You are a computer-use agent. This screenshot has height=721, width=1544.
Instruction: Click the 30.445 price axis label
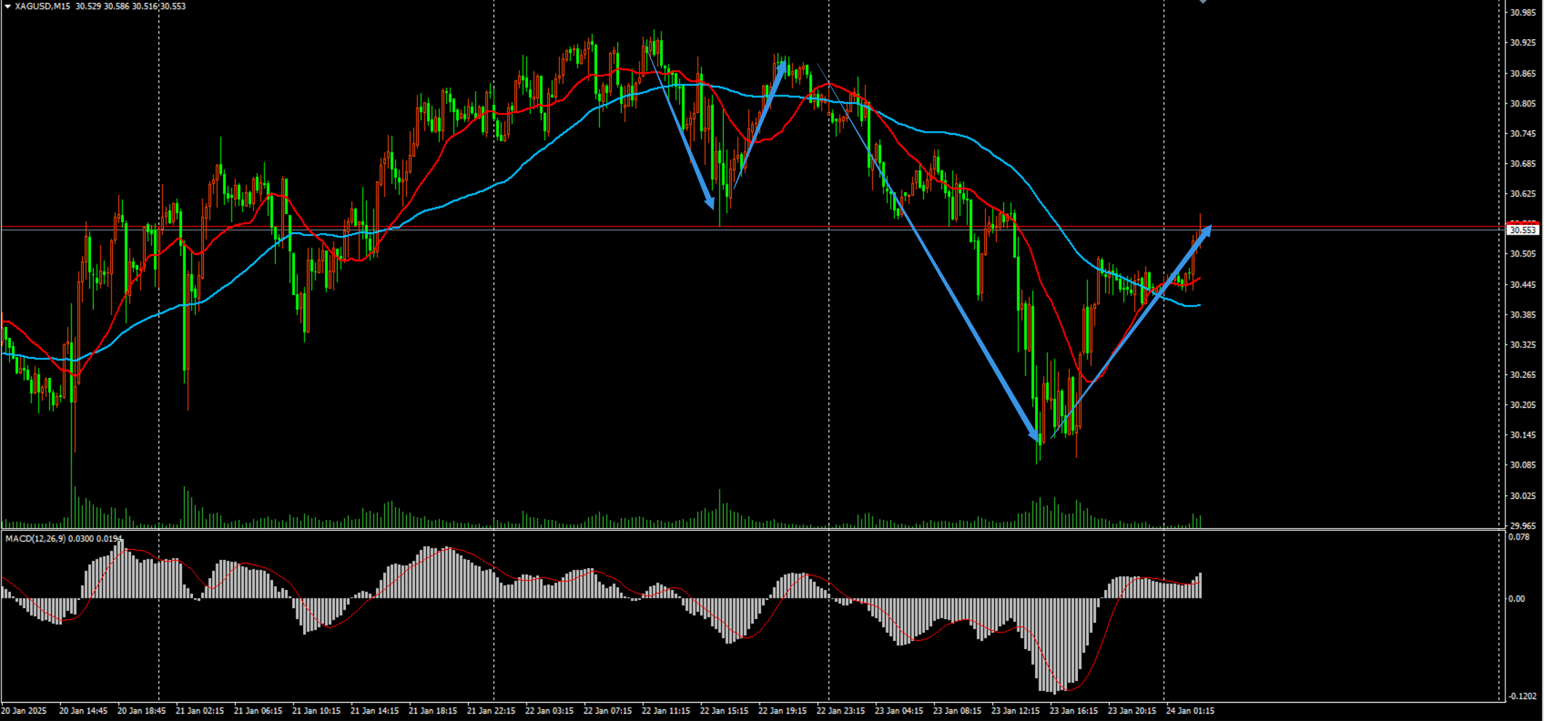(1522, 284)
